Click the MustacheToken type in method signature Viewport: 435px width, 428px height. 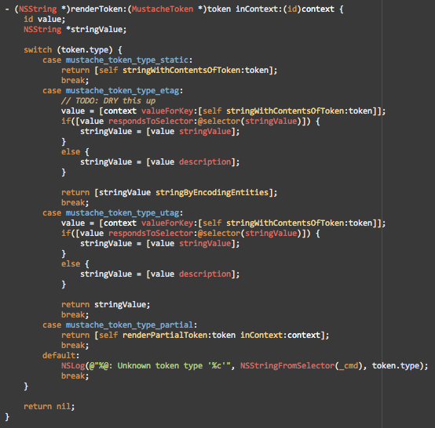tap(163, 9)
